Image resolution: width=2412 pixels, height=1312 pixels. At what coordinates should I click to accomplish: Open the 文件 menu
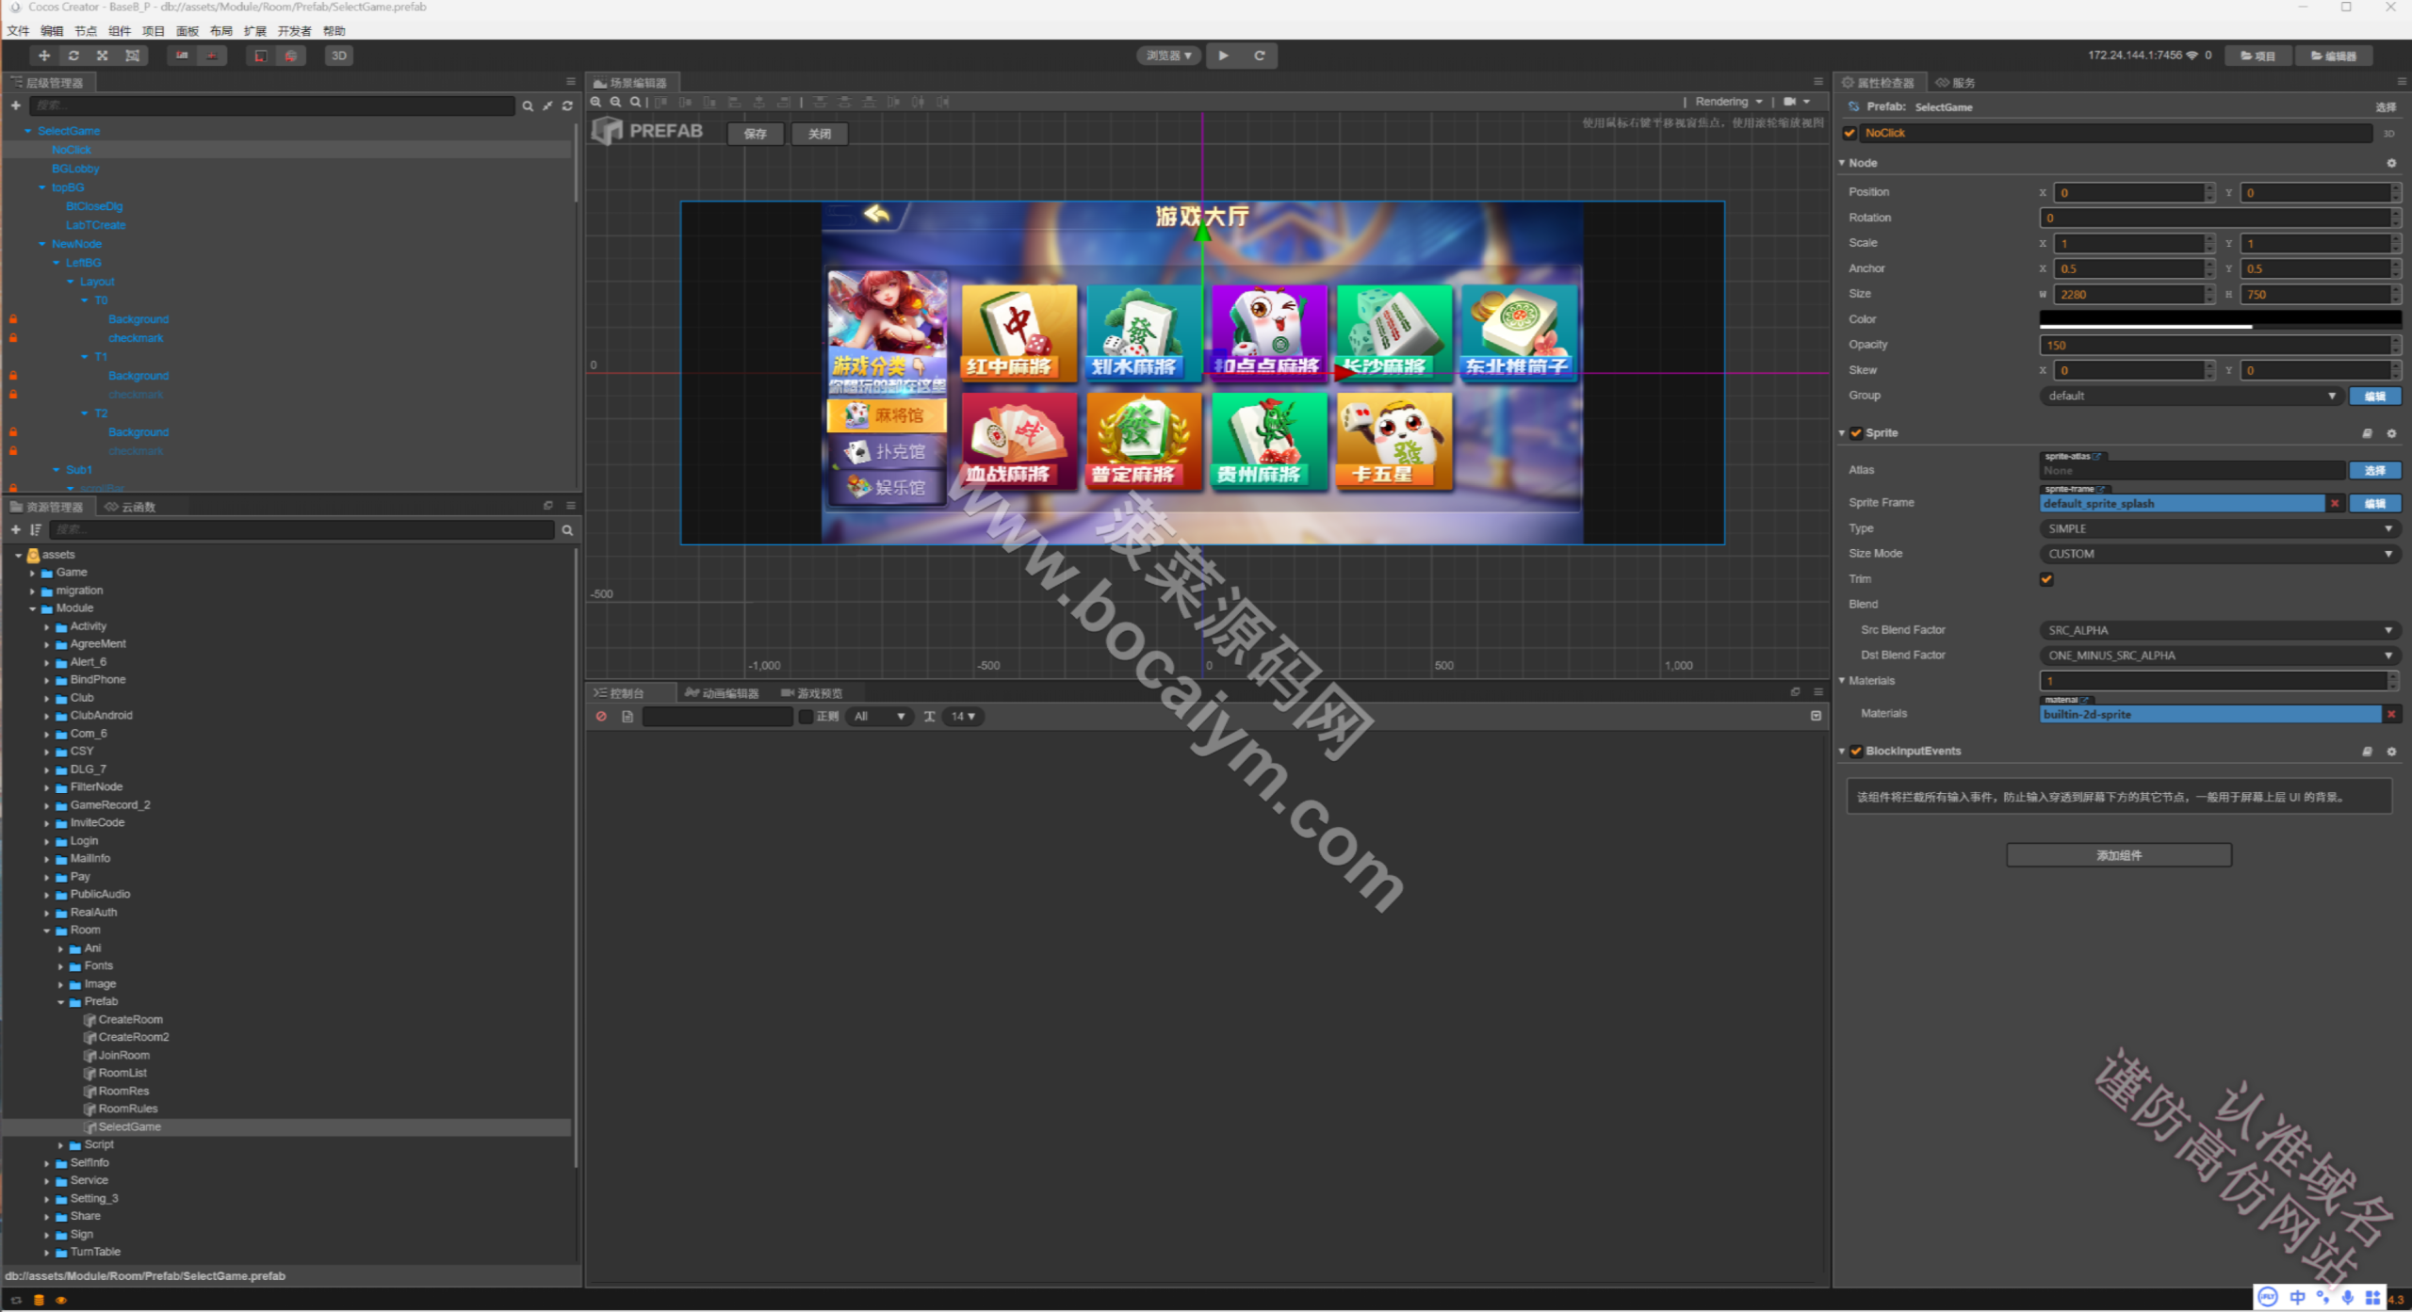tap(18, 31)
